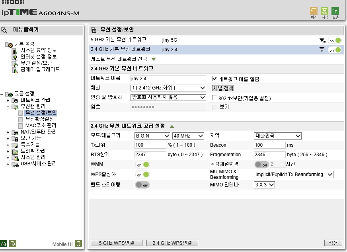Click the 다시 reload icon in the header

coord(314,11)
